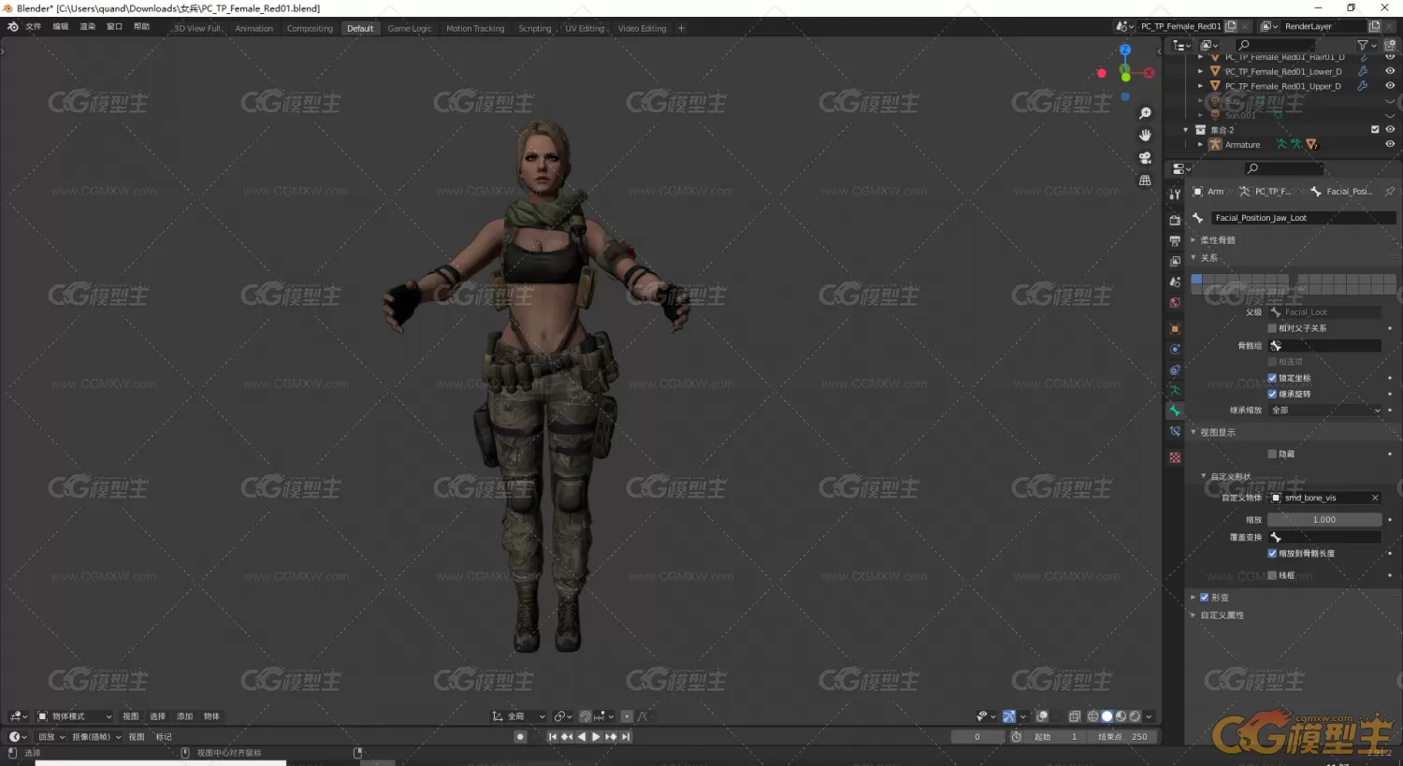
Task: Open World properties globe icon tab
Action: click(x=1175, y=302)
